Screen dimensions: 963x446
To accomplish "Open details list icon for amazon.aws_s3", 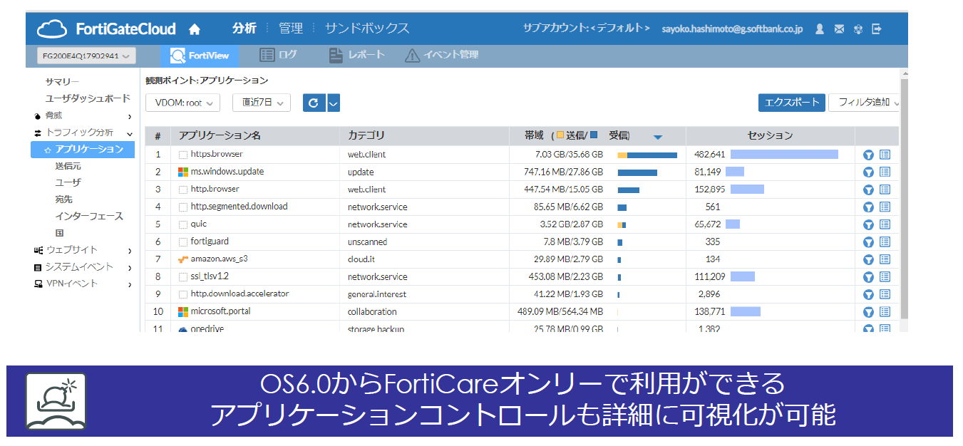I will click(x=885, y=259).
